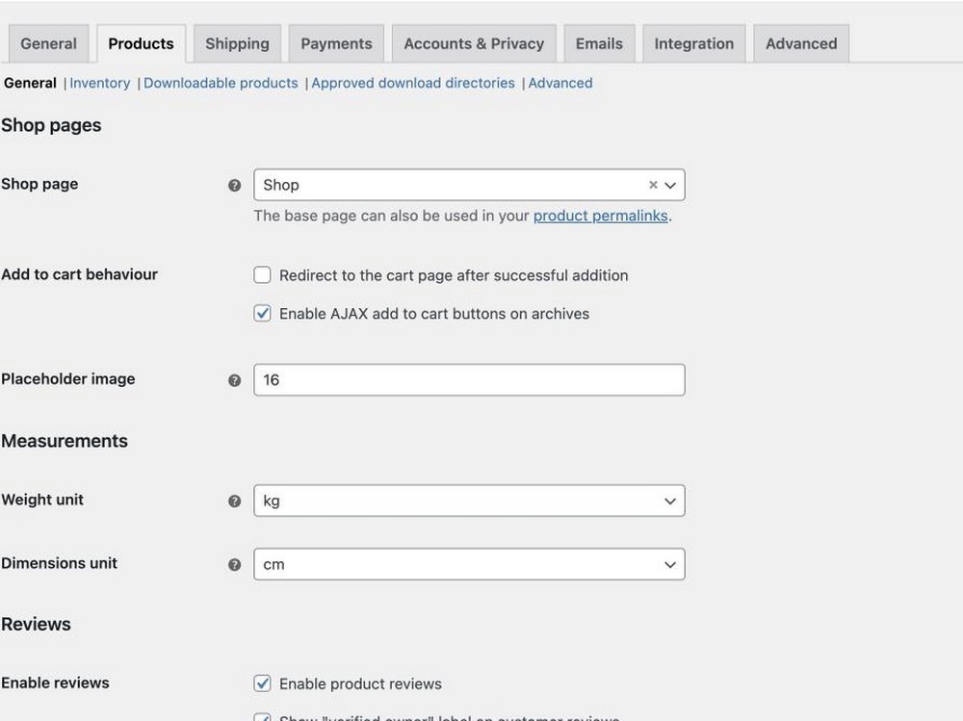Open Approved download directories link

click(x=413, y=83)
